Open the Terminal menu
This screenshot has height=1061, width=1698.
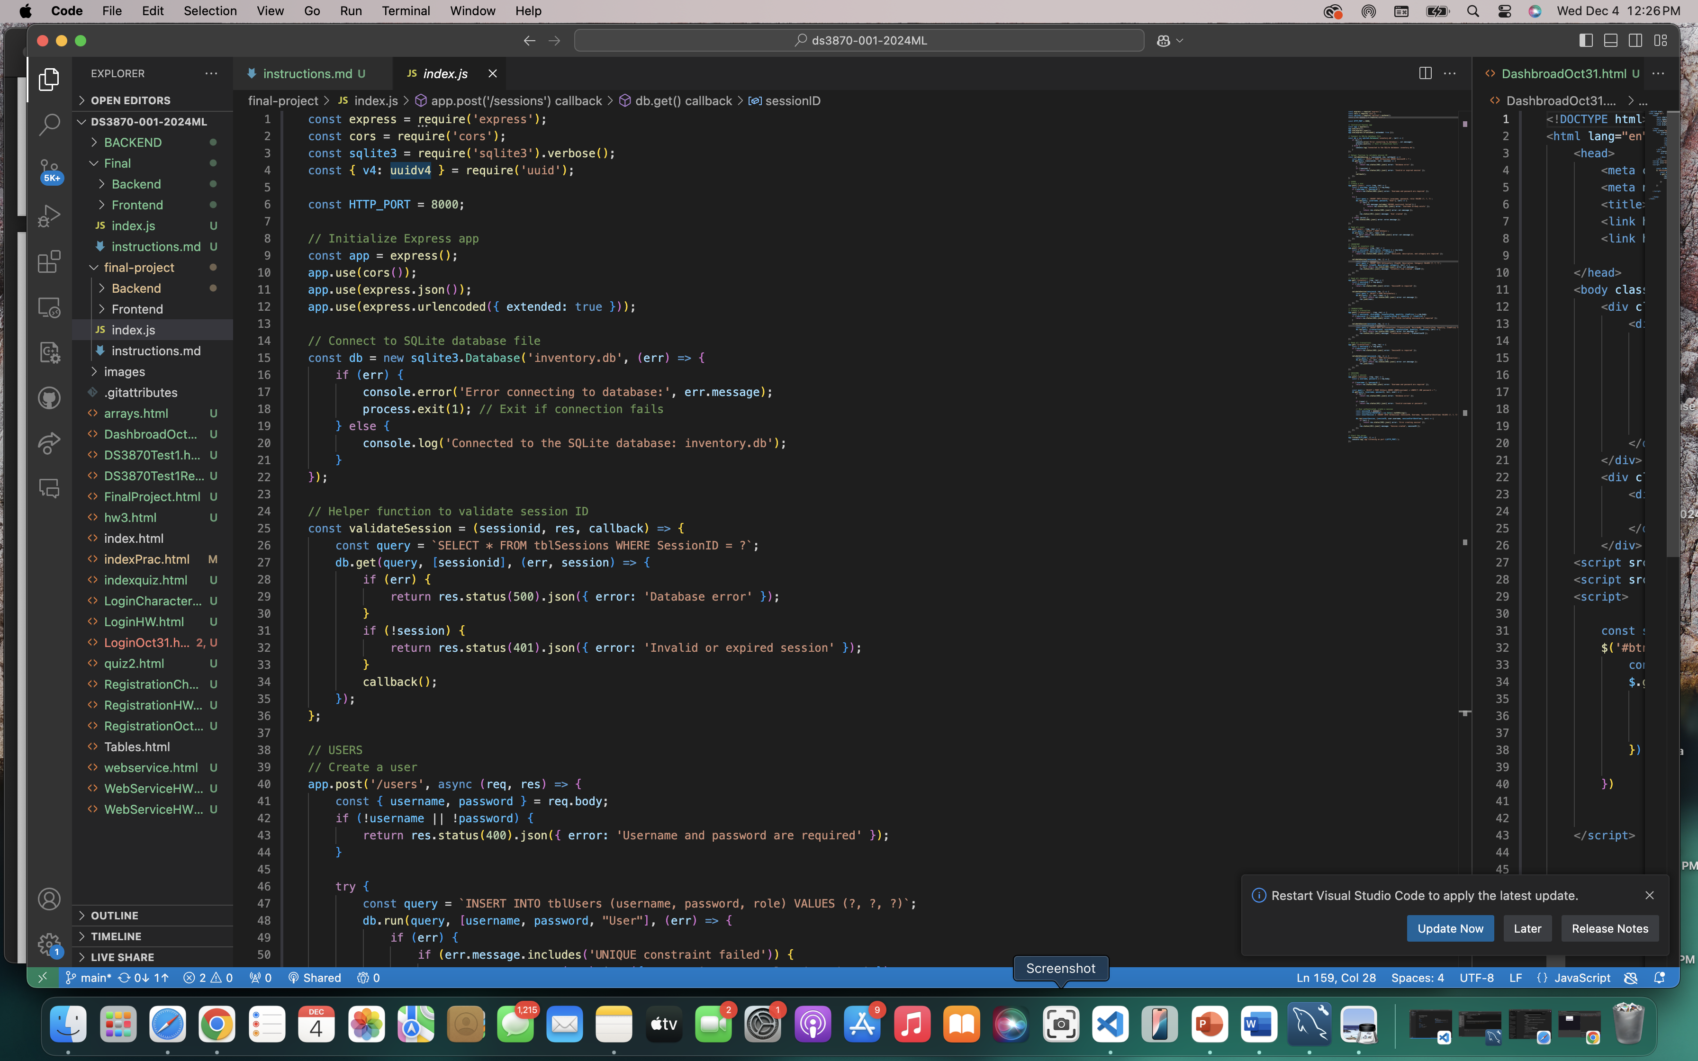tap(406, 10)
